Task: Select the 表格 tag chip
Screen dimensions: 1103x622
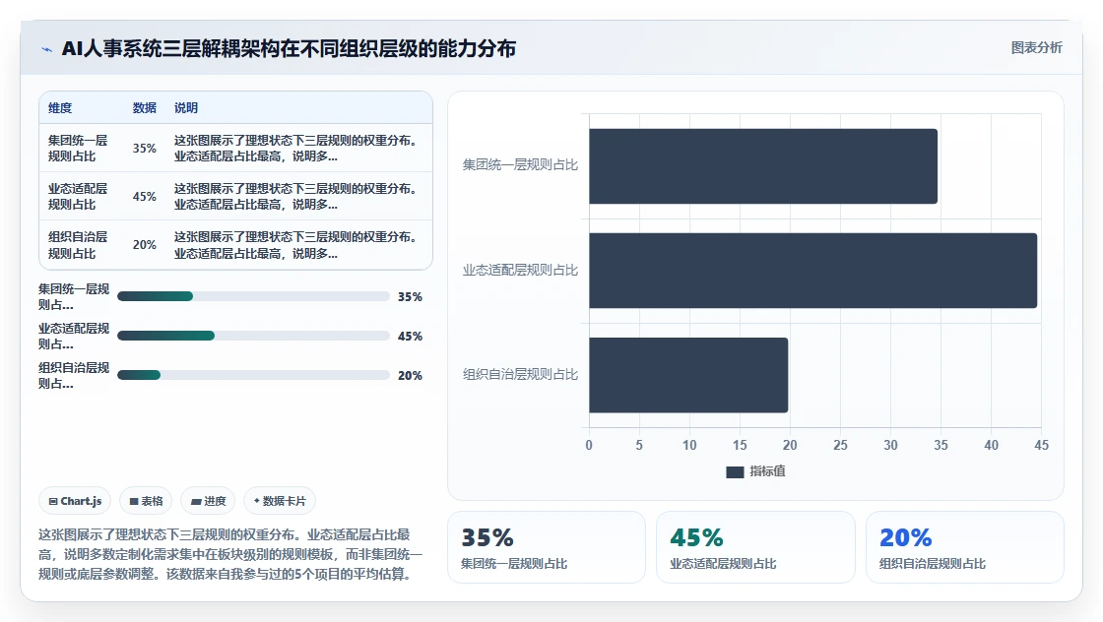Action: point(146,501)
